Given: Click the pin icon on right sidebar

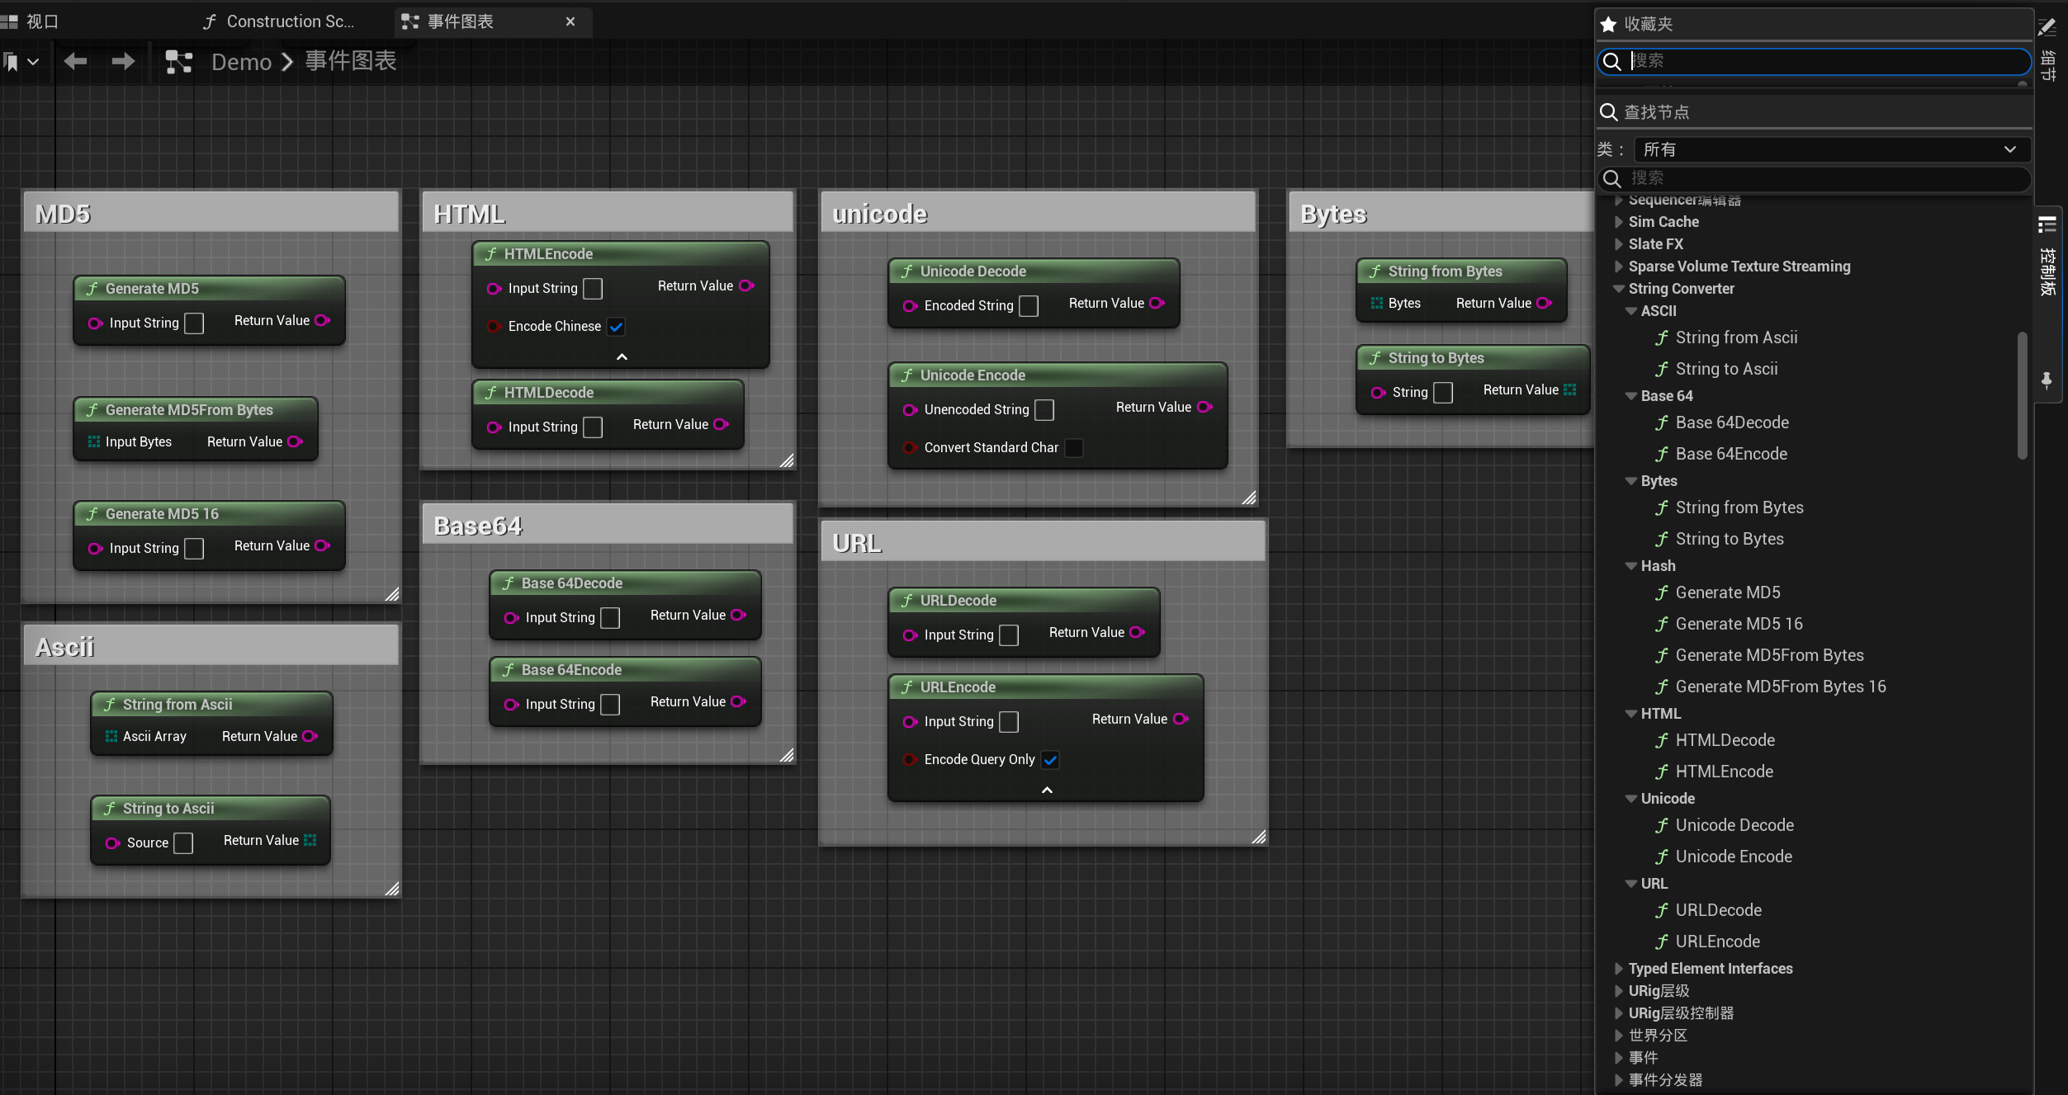Looking at the screenshot, I should pos(2047,380).
